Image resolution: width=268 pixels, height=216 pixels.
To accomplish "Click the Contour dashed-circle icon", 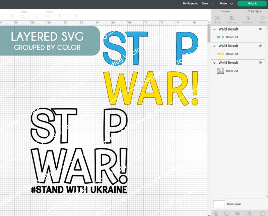I will [x=262, y=213].
